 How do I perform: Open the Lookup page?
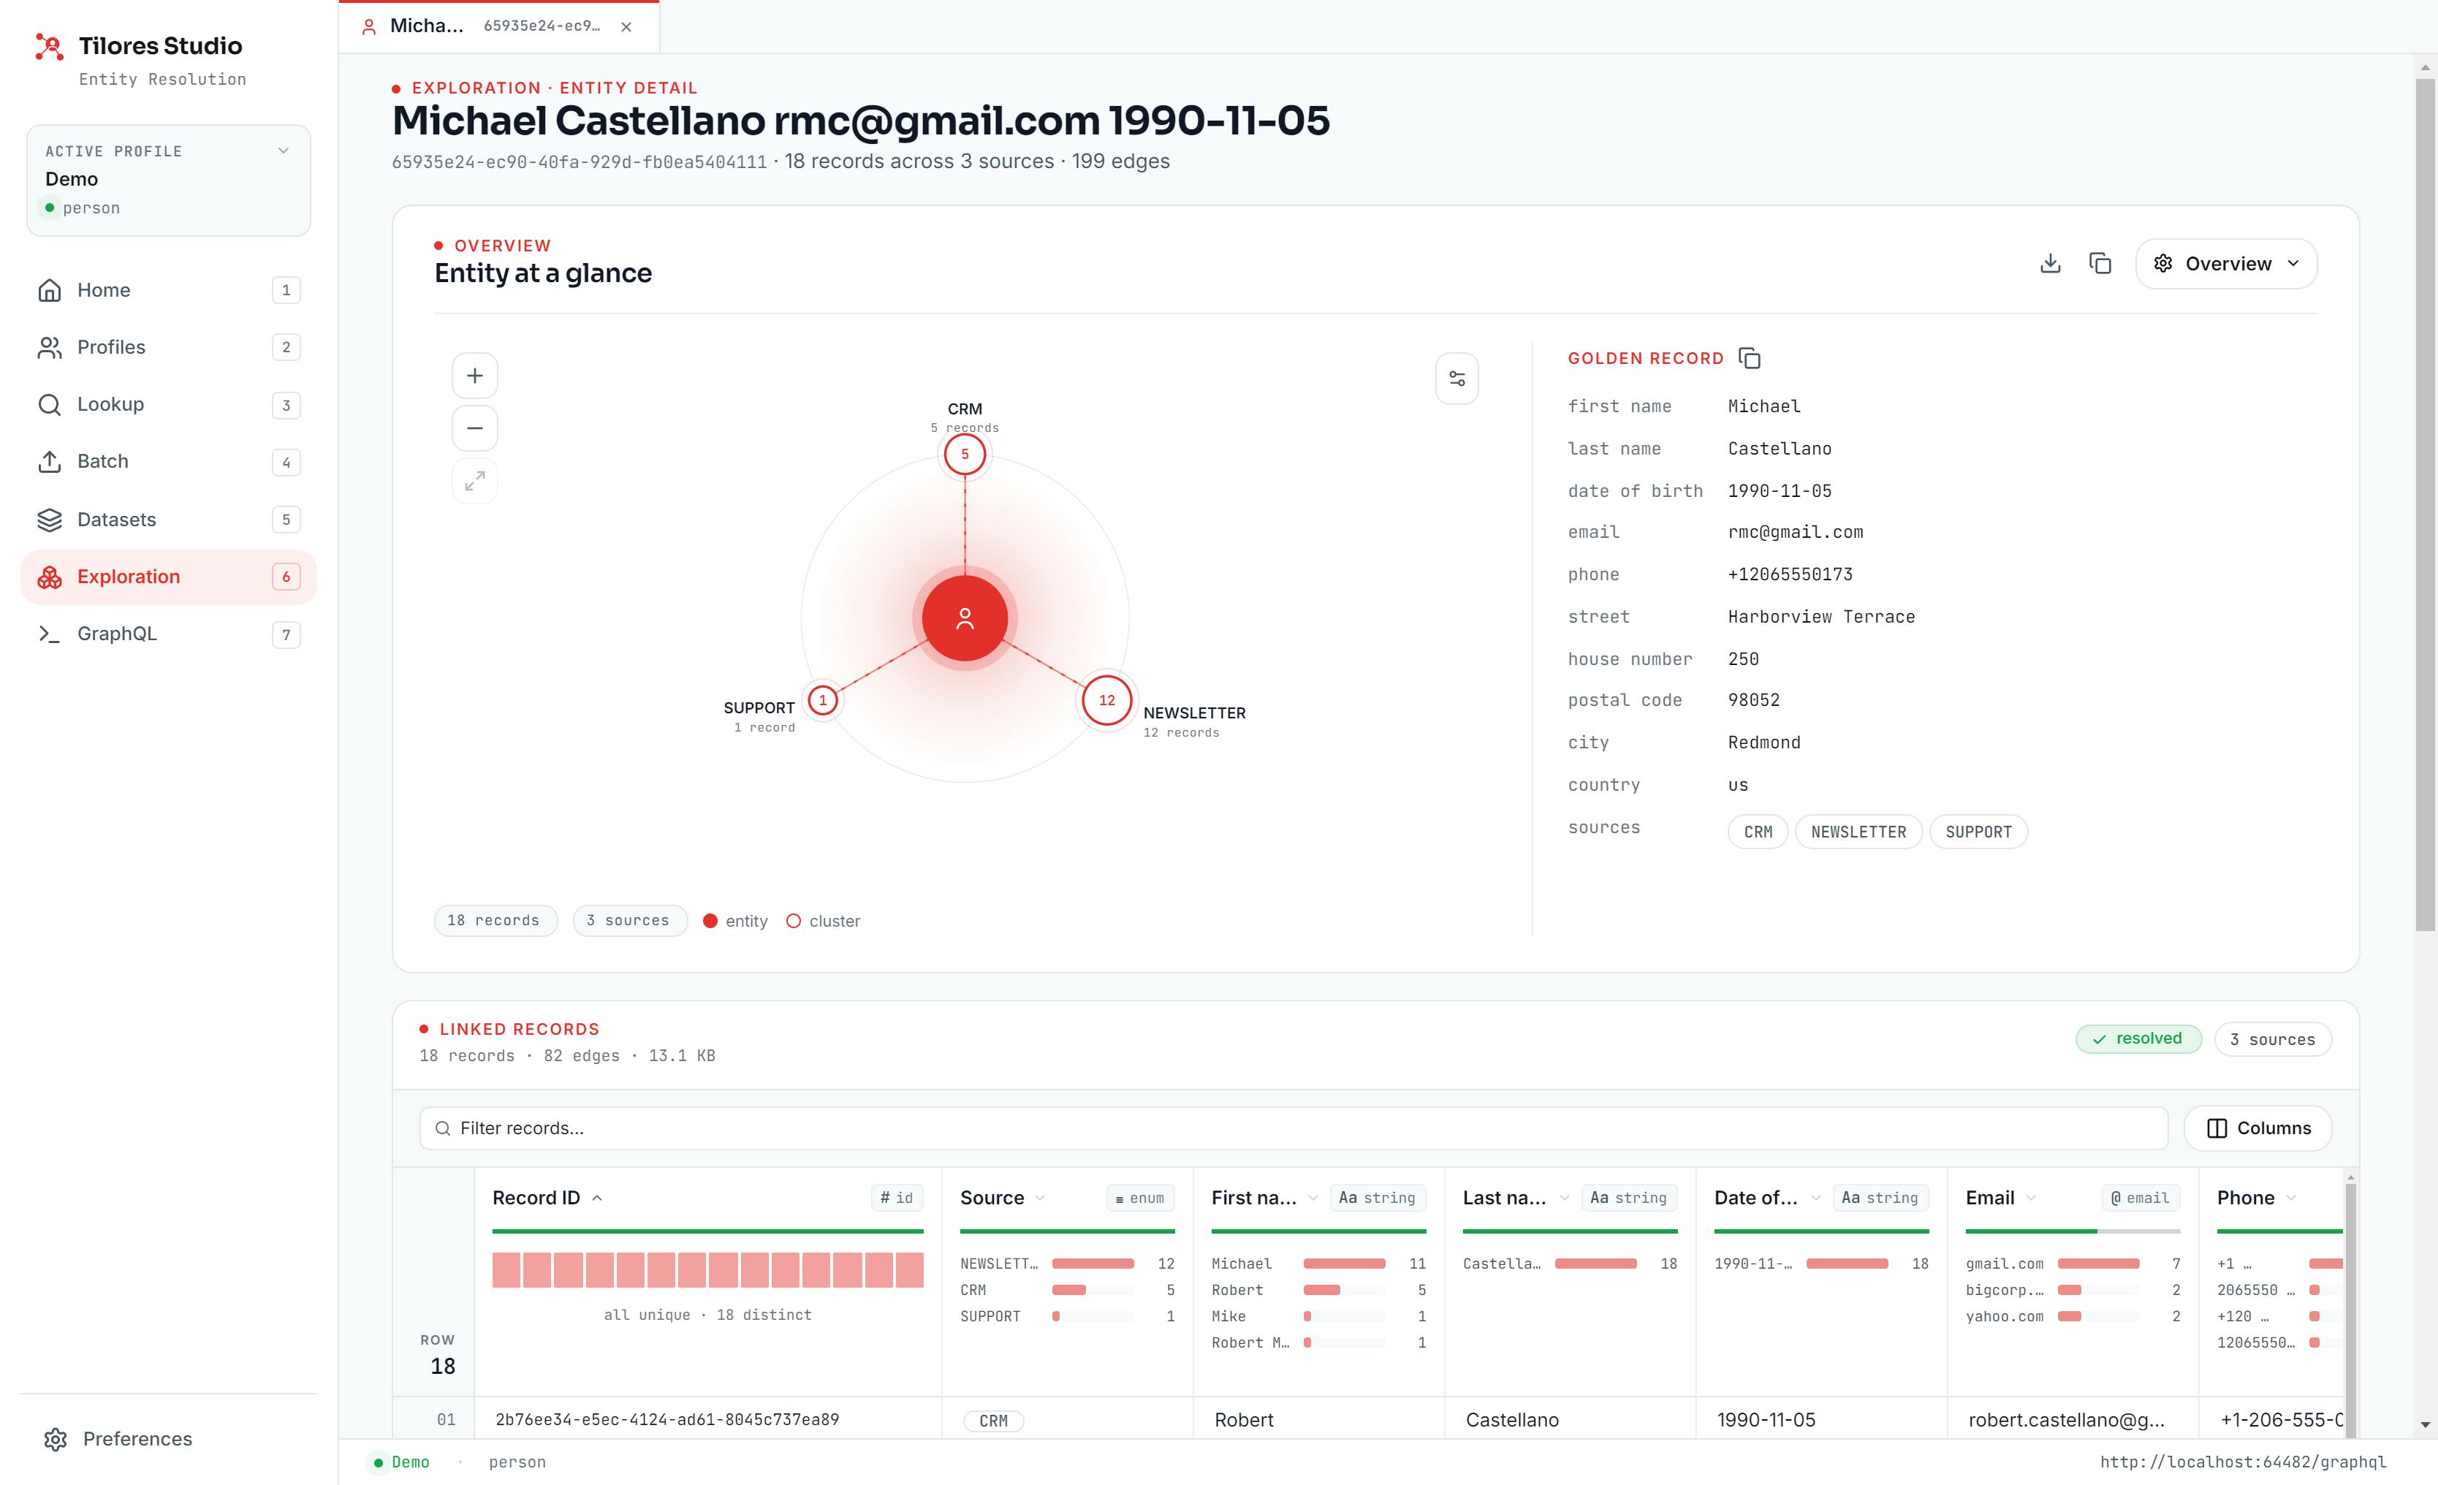(x=168, y=405)
